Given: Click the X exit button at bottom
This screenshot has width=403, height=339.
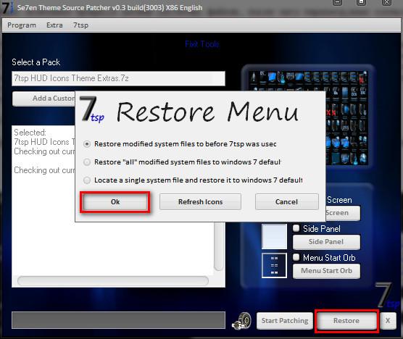Looking at the screenshot, I should (x=388, y=320).
